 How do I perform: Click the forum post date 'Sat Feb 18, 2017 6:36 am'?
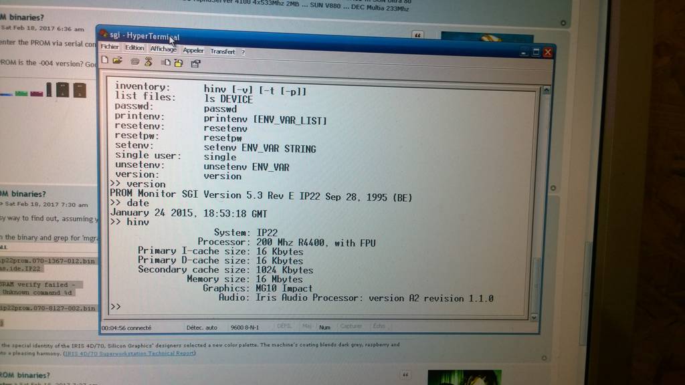click(x=42, y=29)
